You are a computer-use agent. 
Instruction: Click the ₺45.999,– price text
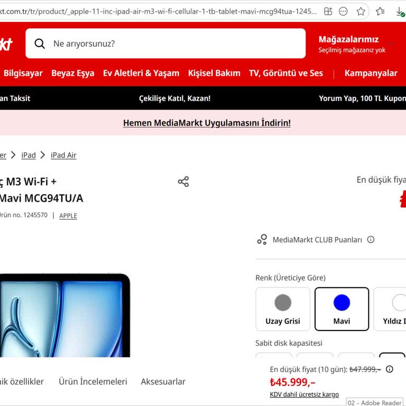(x=292, y=382)
